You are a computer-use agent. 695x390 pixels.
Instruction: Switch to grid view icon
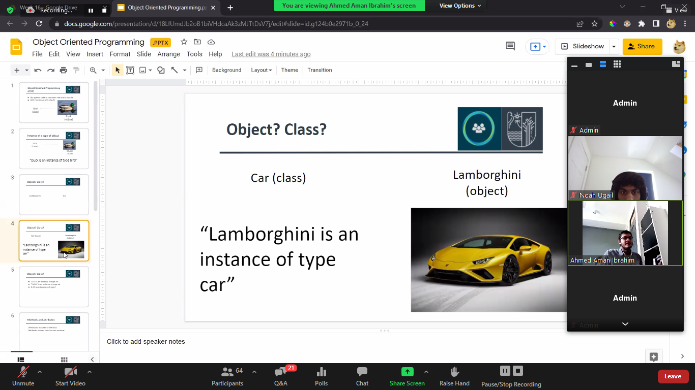pyautogui.click(x=64, y=360)
